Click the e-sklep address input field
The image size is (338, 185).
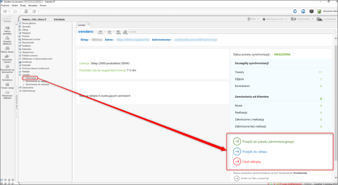[232, 32]
